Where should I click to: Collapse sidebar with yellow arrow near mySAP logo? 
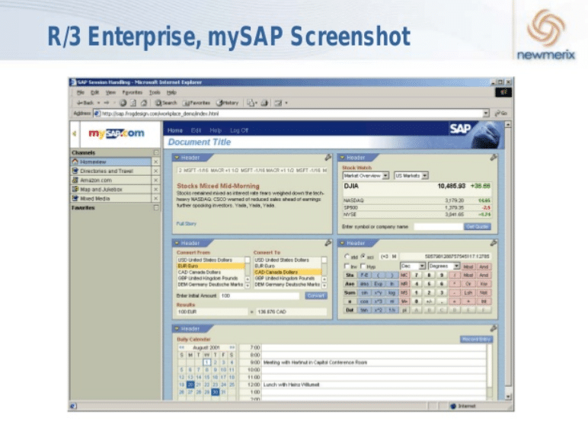(74, 133)
